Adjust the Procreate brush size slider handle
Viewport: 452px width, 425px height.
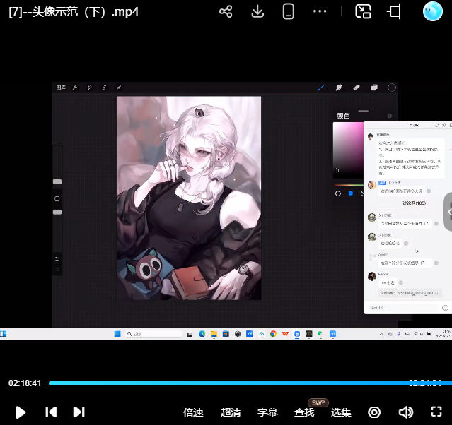click(x=57, y=181)
